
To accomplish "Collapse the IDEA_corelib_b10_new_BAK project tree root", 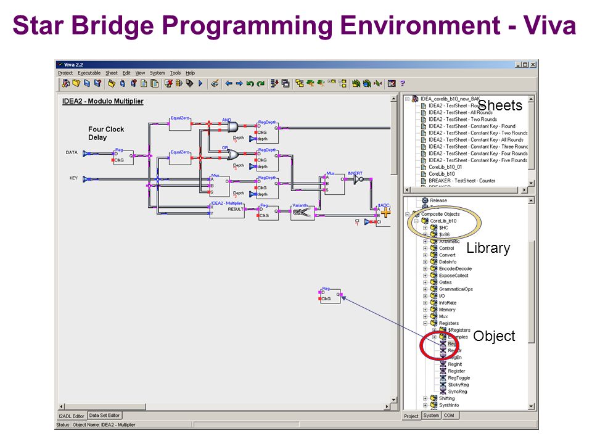I will point(408,99).
